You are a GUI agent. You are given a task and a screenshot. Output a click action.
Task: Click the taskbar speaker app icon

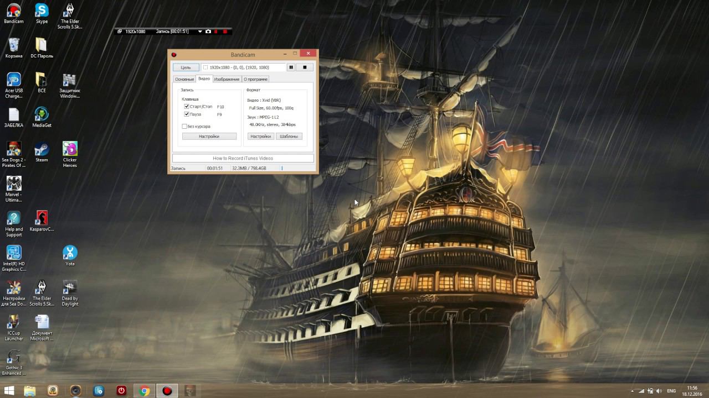tap(75, 391)
